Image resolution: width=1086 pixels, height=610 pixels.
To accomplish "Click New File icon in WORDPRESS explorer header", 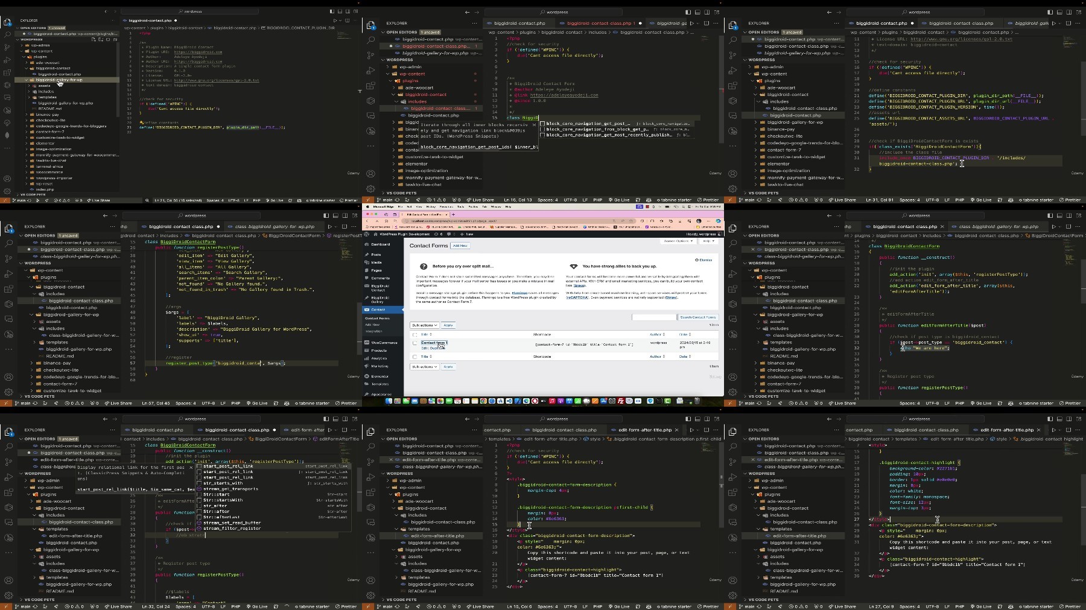I will (94, 39).
